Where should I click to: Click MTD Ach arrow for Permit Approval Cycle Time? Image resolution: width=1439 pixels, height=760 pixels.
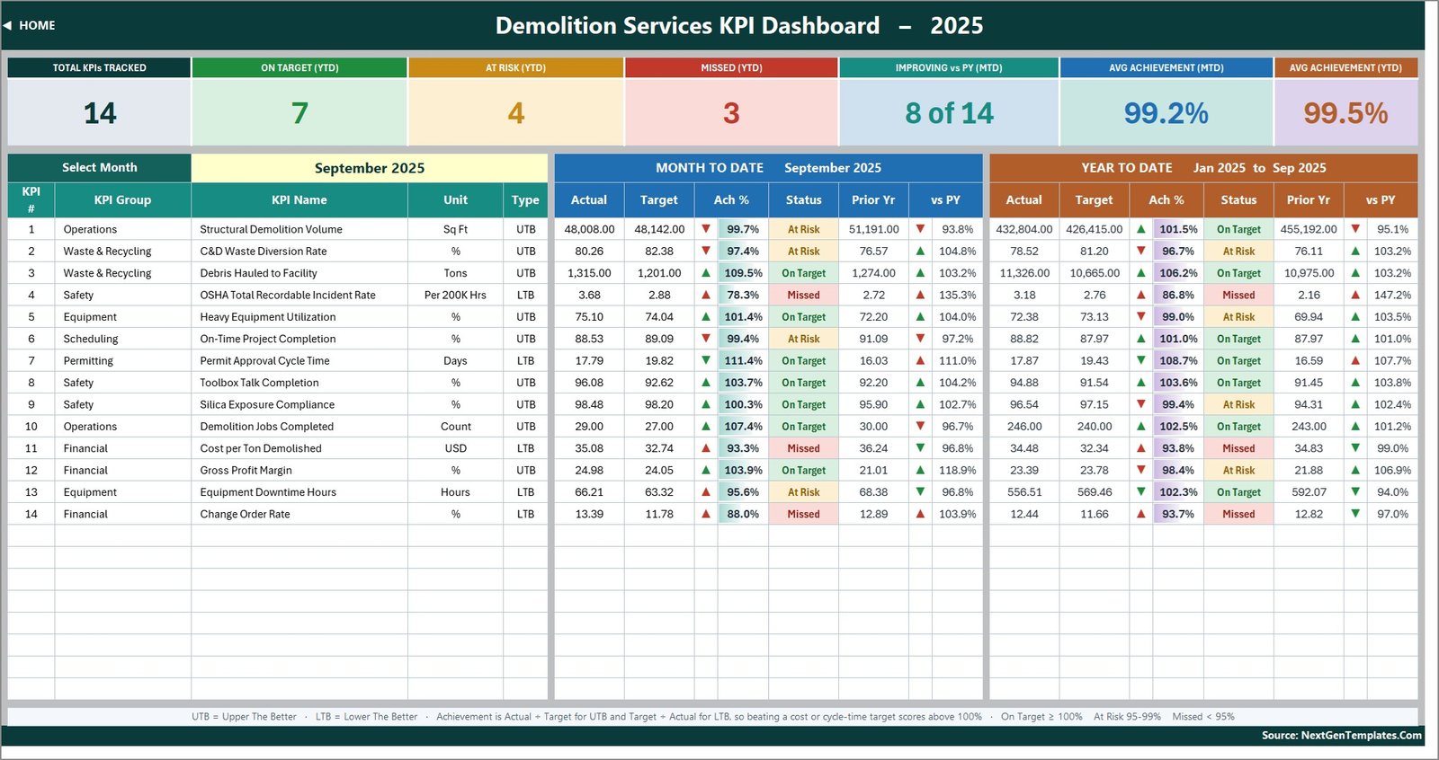[706, 360]
